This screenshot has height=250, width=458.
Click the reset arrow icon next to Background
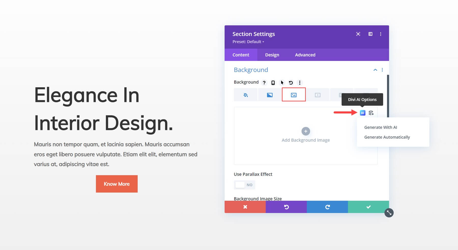coord(291,83)
